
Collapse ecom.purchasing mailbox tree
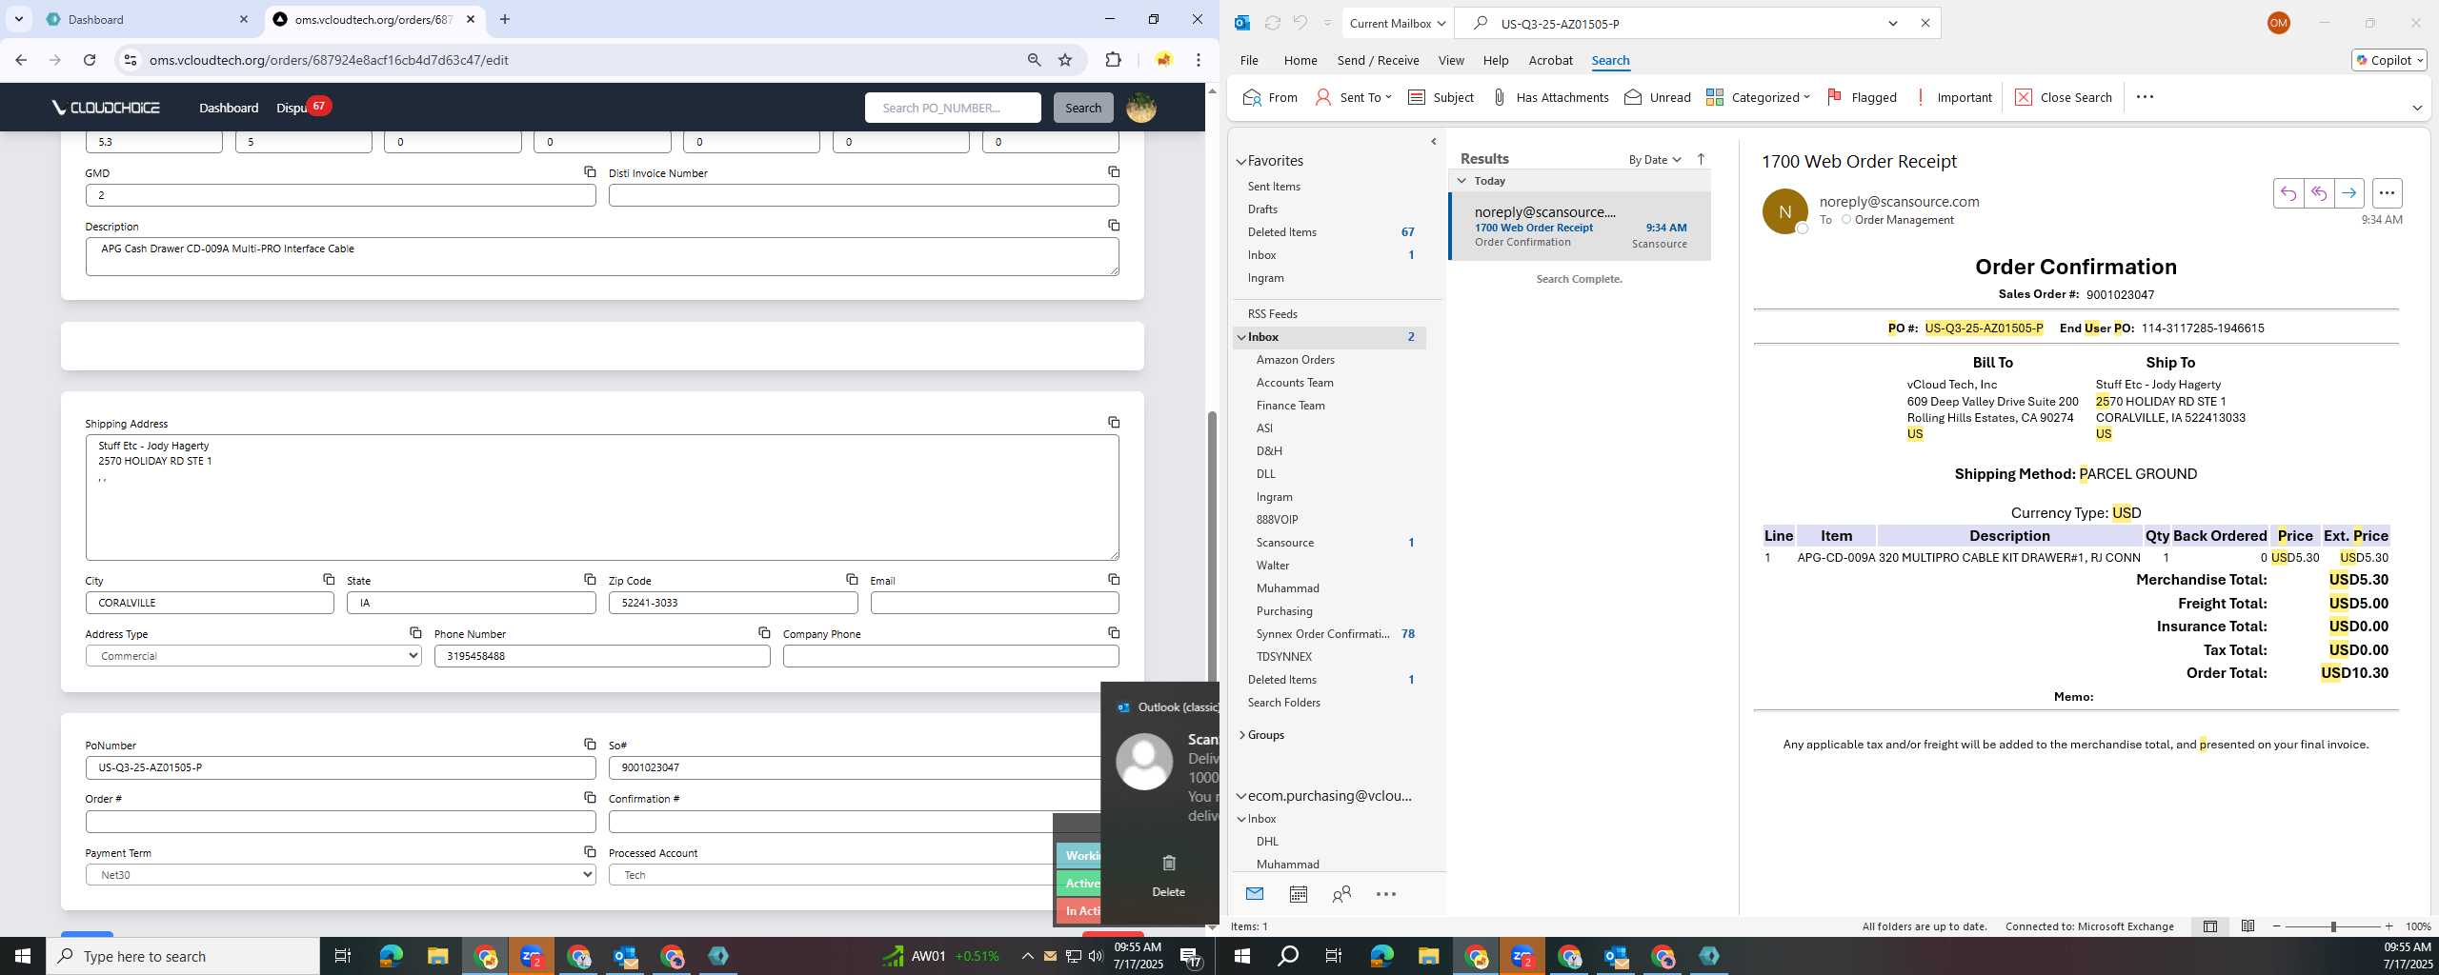[x=1241, y=796]
